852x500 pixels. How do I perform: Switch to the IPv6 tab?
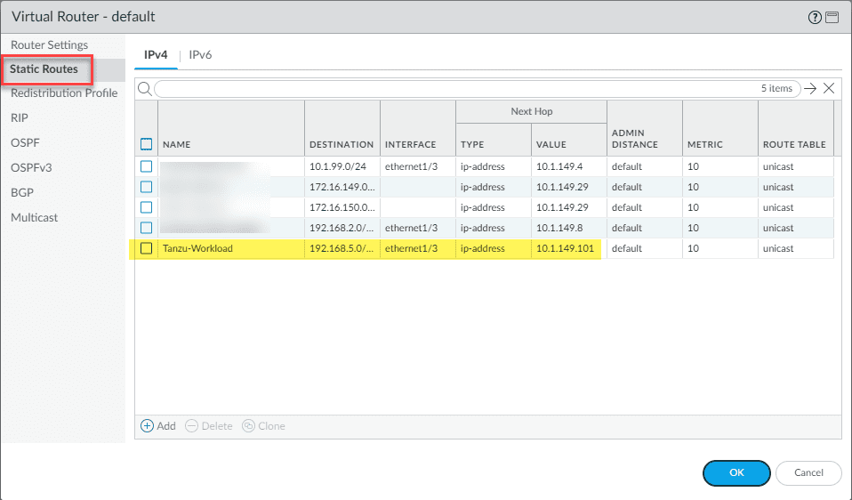(200, 55)
